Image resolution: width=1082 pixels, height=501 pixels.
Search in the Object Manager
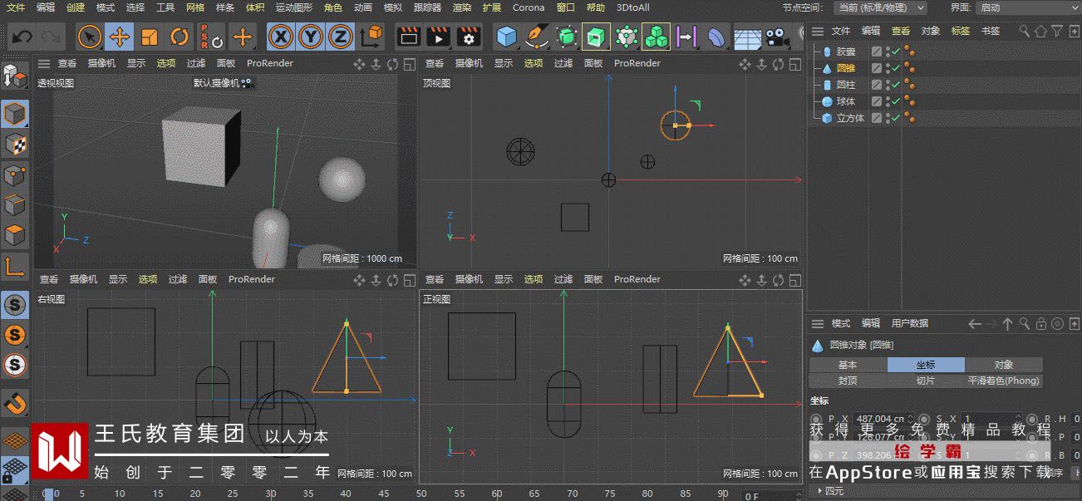[x=1025, y=31]
